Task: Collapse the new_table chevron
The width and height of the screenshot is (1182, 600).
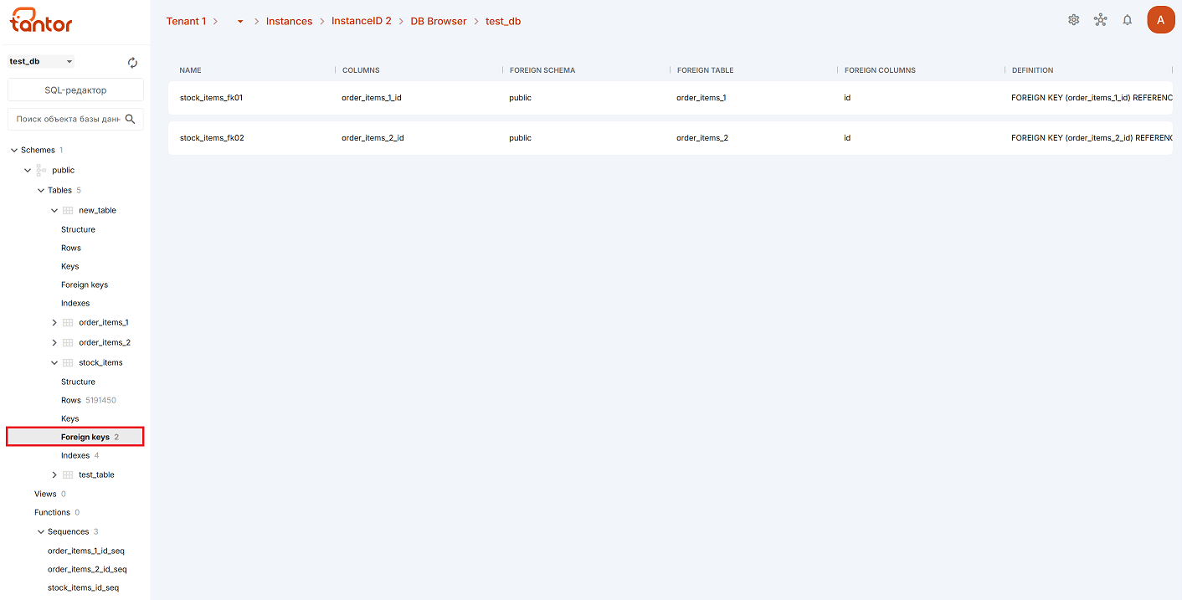Action: click(x=54, y=211)
